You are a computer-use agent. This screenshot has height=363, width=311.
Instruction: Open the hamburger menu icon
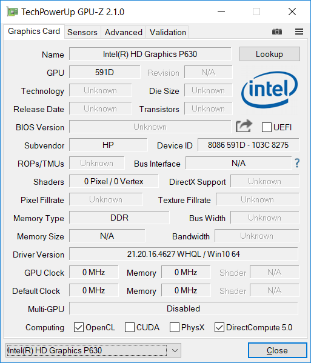pos(299,32)
